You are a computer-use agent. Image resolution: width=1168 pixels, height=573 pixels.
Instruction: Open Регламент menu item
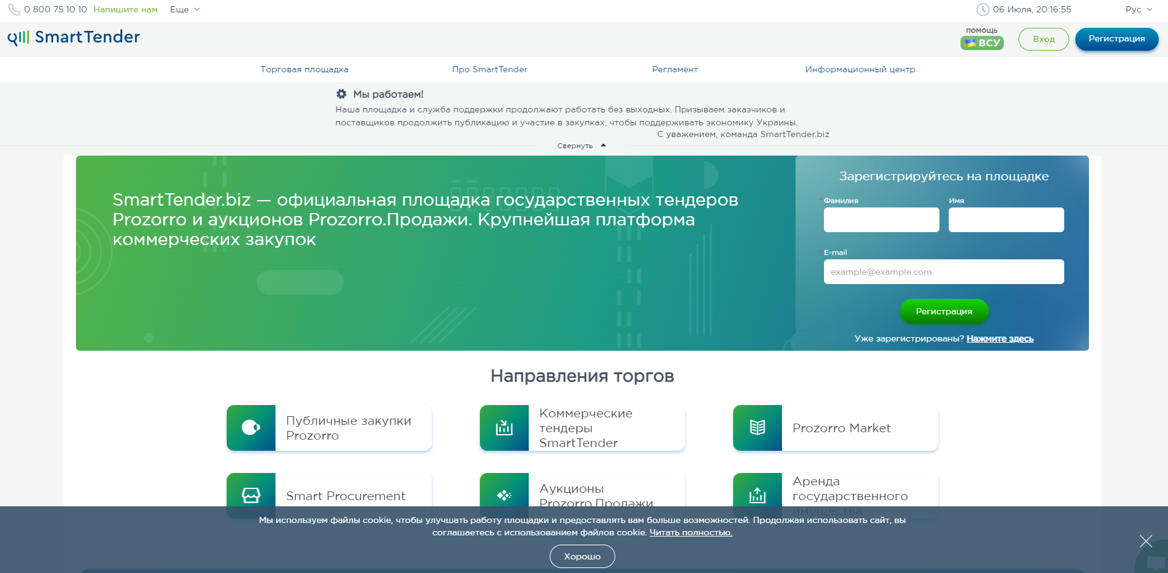[x=675, y=69]
